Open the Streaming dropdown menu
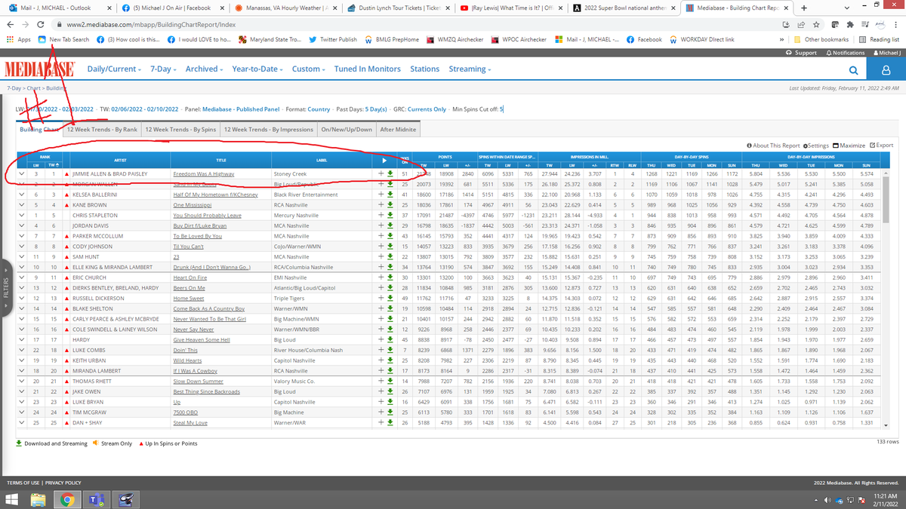The image size is (906, 509). click(x=470, y=69)
